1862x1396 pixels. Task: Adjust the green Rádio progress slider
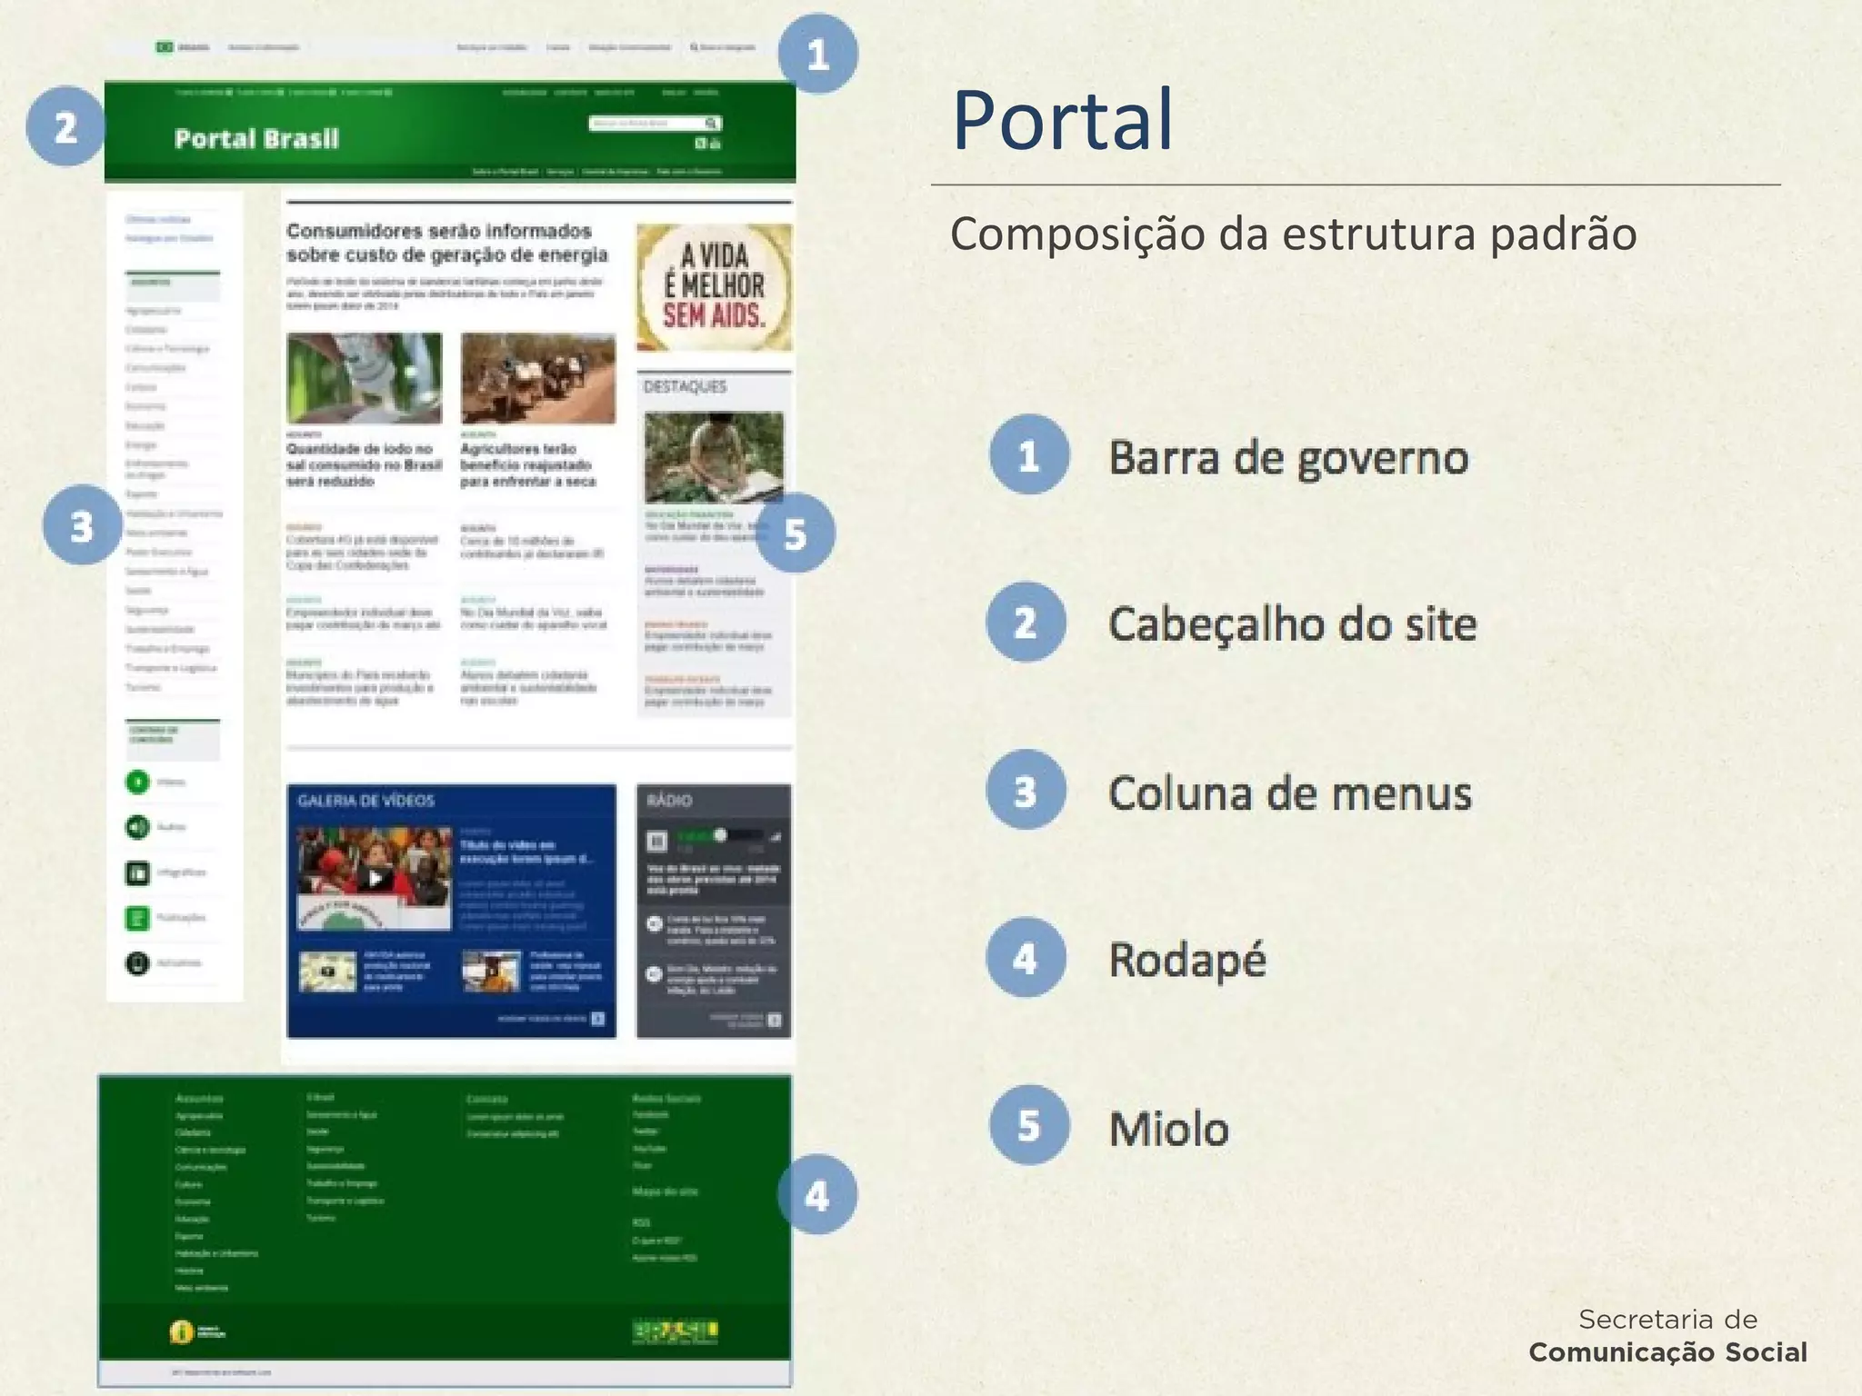[718, 835]
